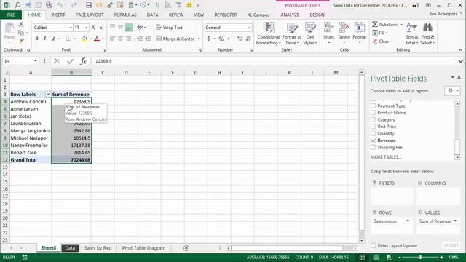Open PivotTable Fields tools gear dropdown
The width and height of the screenshot is (466, 262).
pos(452,90)
